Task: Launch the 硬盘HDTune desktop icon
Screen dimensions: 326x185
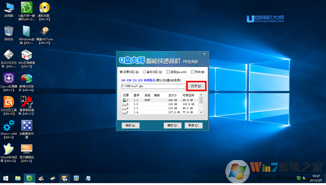Action: pyautogui.click(x=44, y=35)
